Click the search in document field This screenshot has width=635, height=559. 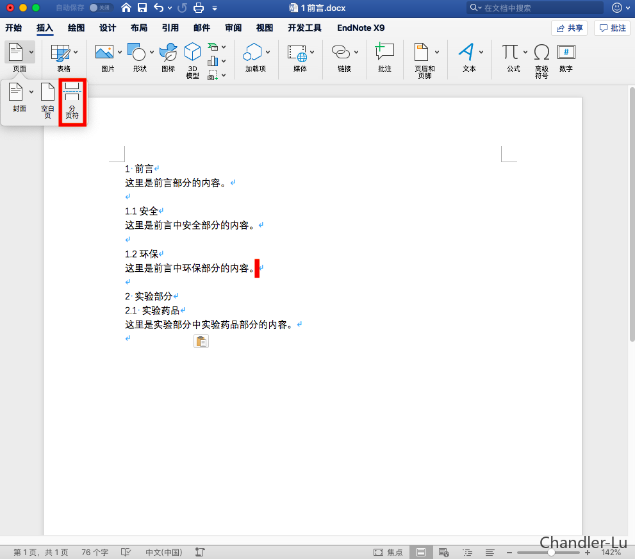click(535, 8)
